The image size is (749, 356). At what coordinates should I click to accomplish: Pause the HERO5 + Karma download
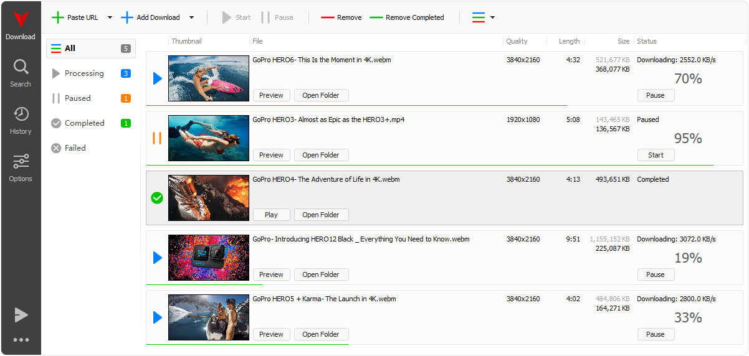pos(656,334)
